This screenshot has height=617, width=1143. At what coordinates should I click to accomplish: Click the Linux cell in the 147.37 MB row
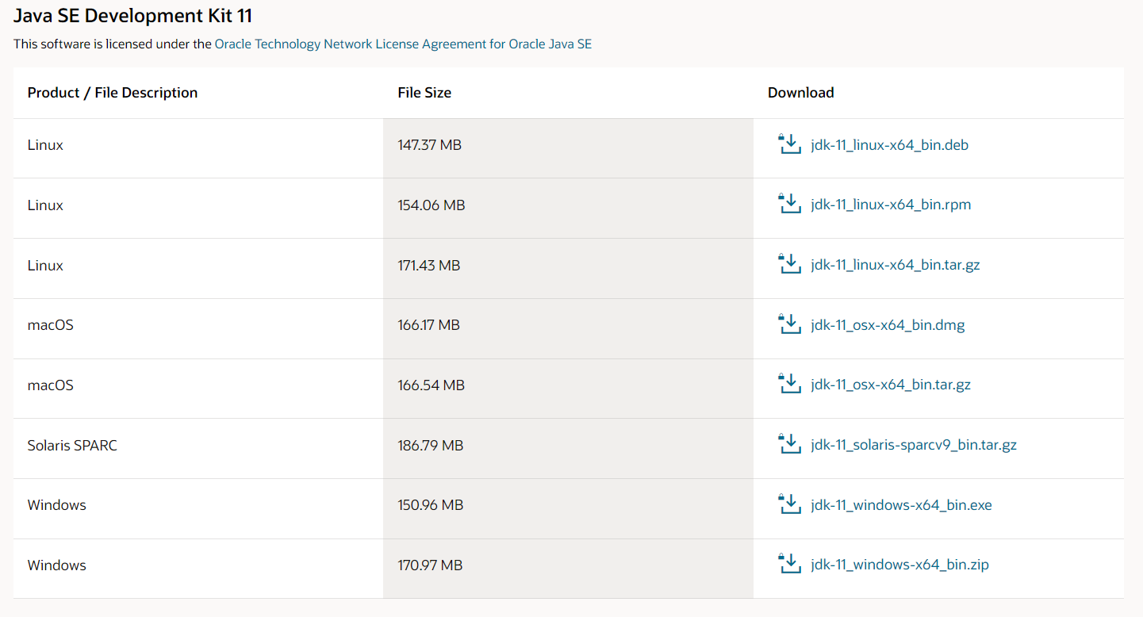coord(198,148)
